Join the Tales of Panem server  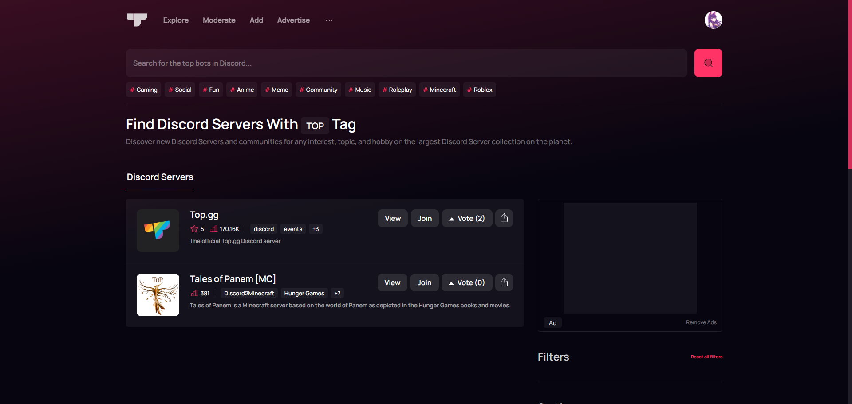424,282
